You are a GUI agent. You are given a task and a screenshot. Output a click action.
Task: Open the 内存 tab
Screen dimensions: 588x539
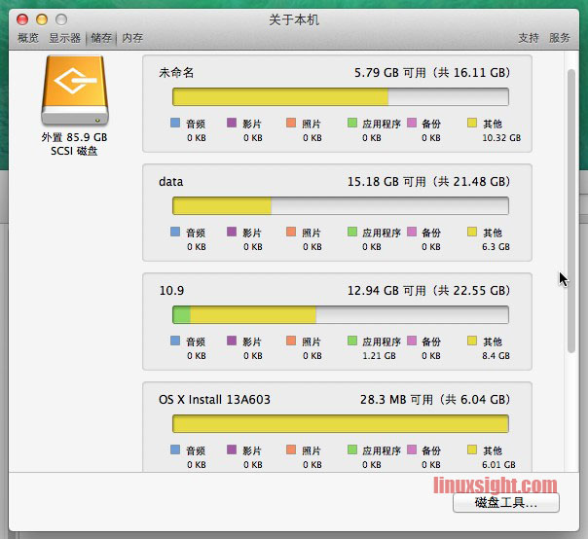click(x=132, y=38)
